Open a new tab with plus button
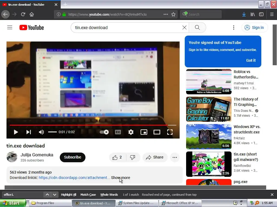This screenshot has width=277, height=207. (x=65, y=4)
